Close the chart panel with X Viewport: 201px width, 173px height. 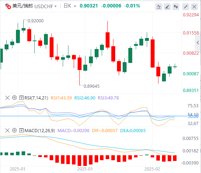pyautogui.click(x=194, y=7)
